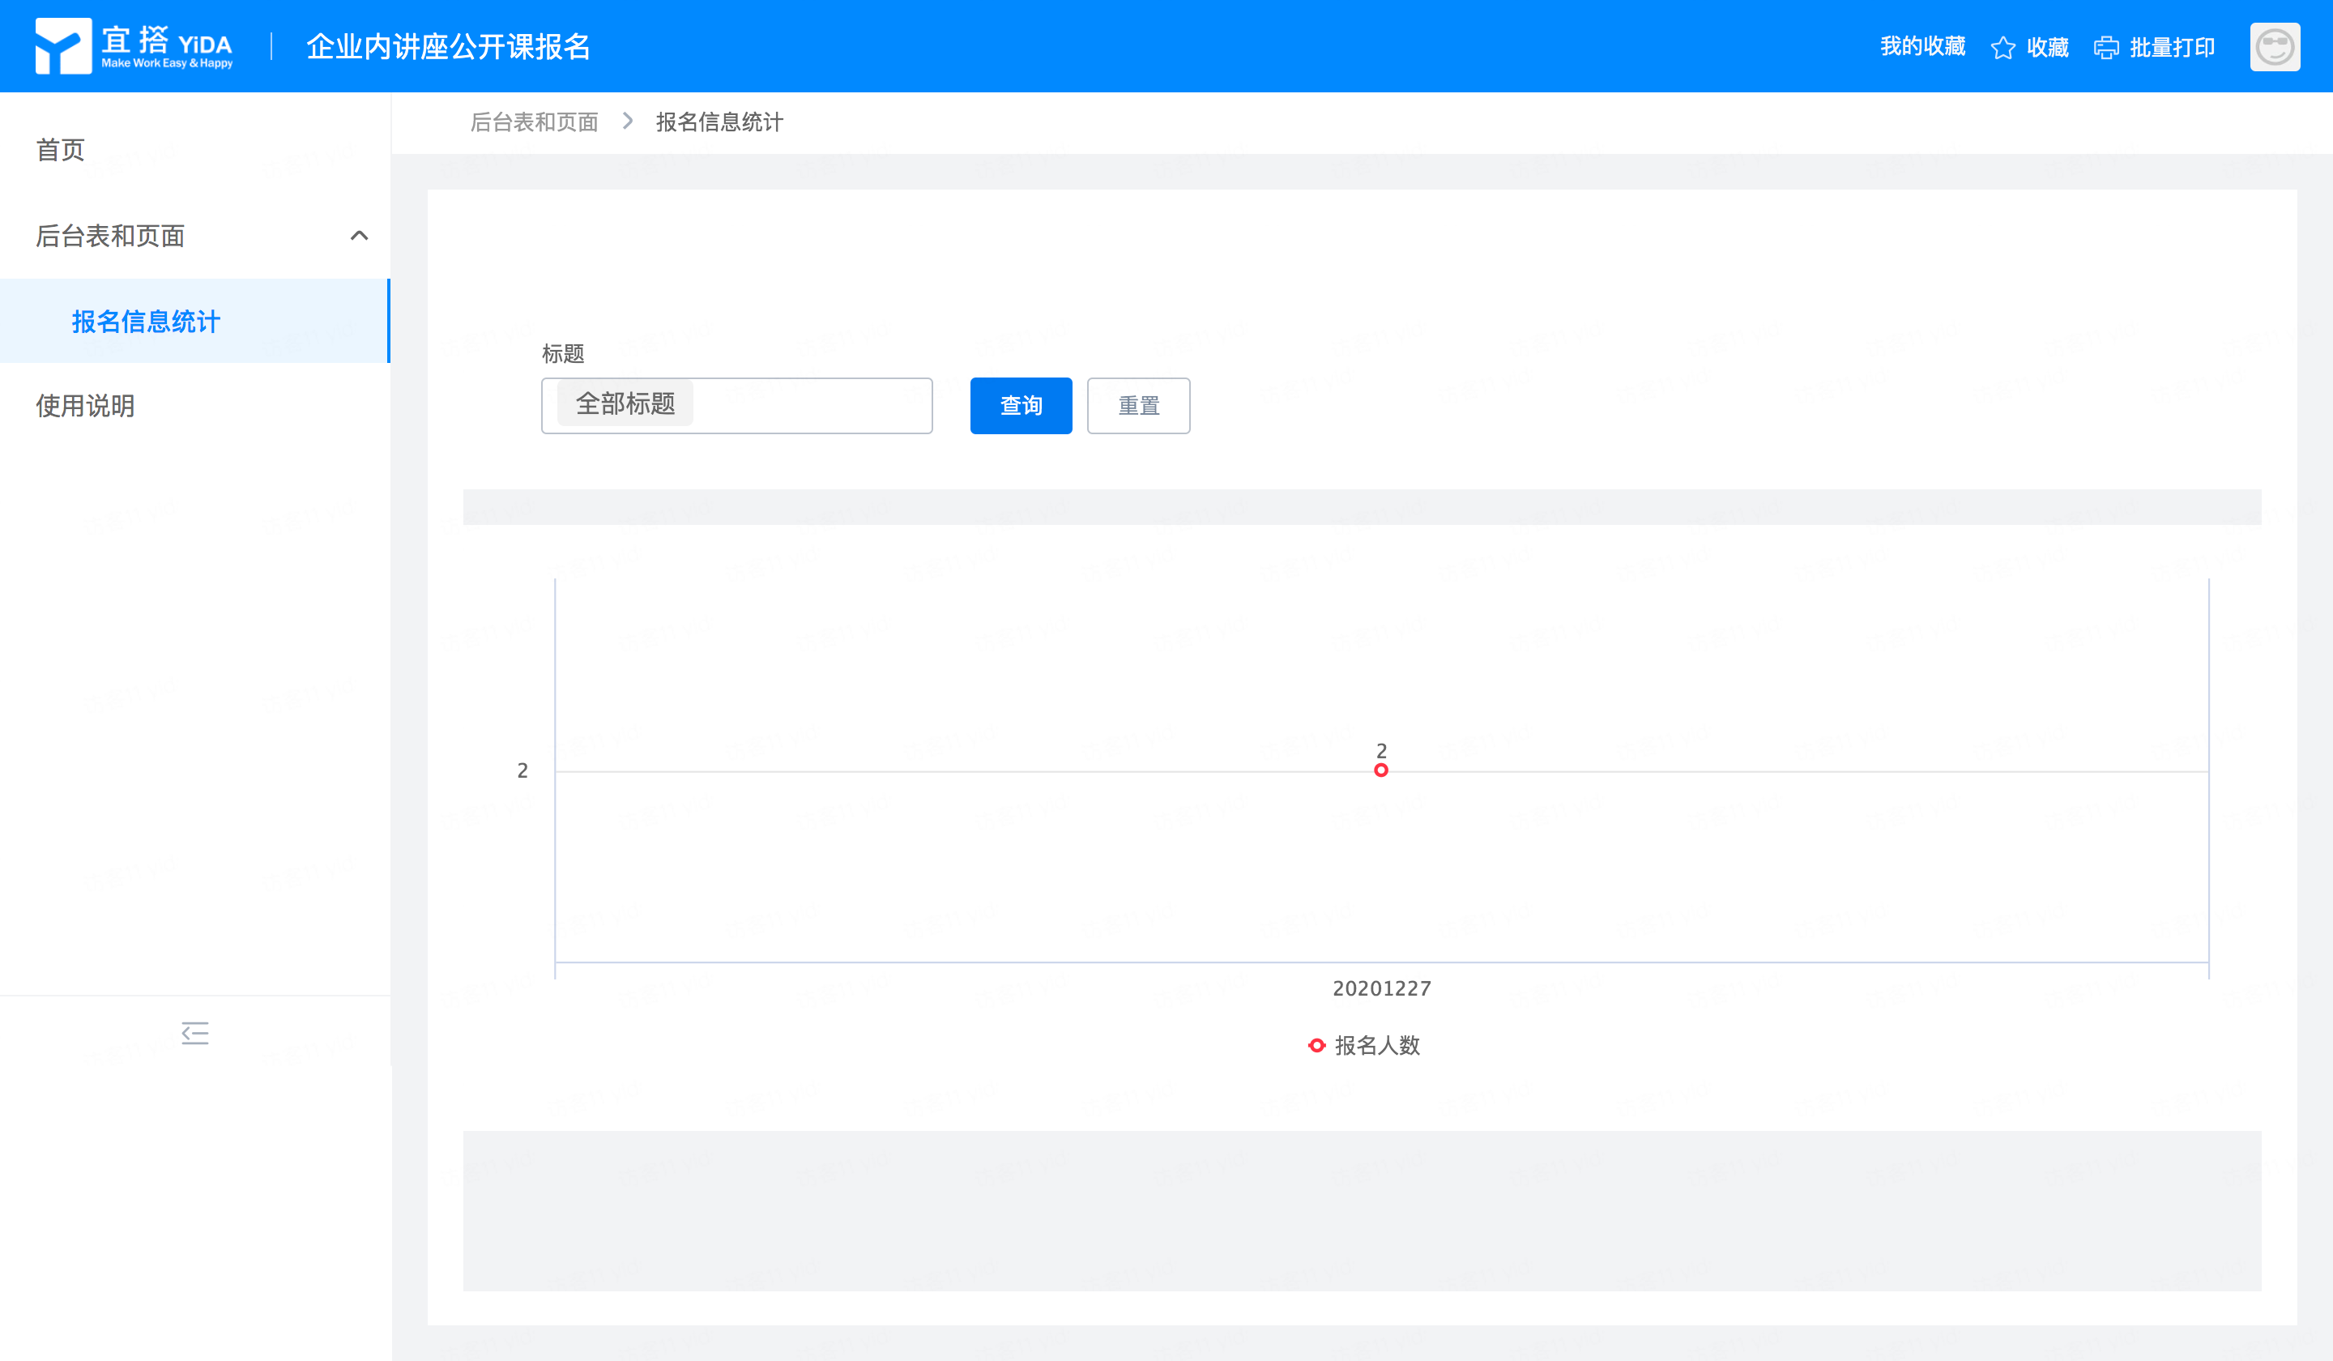Screen dimensions: 2333x1361
Task: Open the user avatar menu
Action: (2274, 46)
